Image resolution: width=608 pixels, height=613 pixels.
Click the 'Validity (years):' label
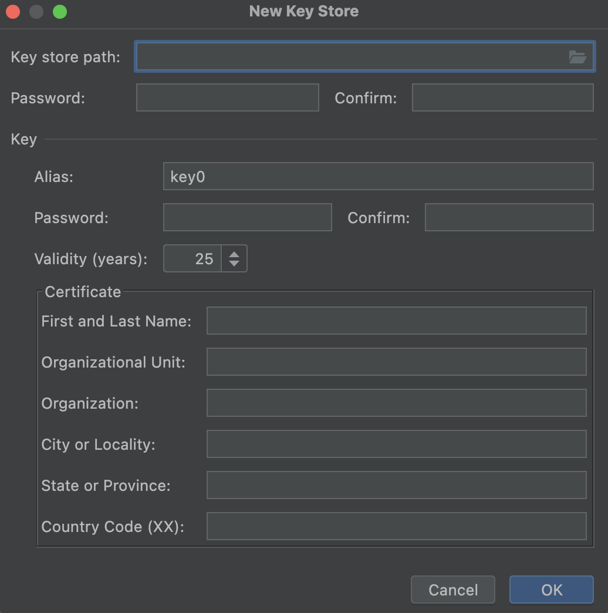pos(90,259)
